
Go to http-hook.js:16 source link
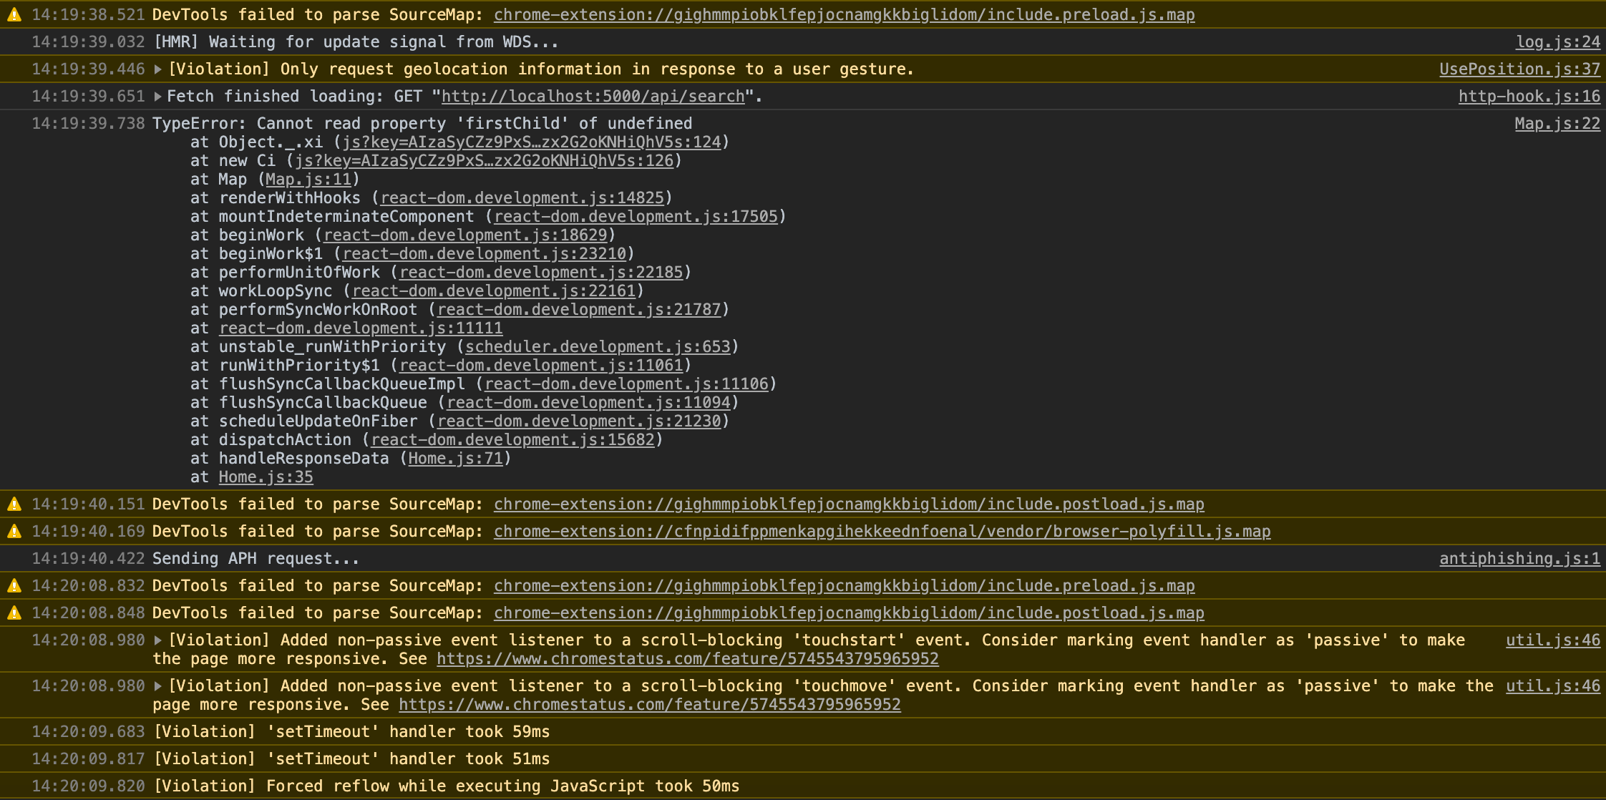(1529, 97)
